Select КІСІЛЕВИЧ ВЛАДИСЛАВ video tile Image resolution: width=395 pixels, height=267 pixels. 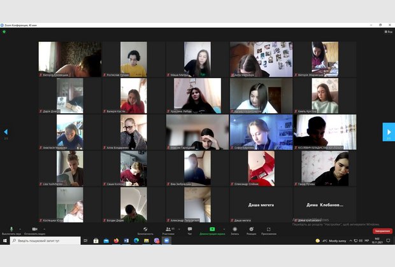click(x=325, y=132)
